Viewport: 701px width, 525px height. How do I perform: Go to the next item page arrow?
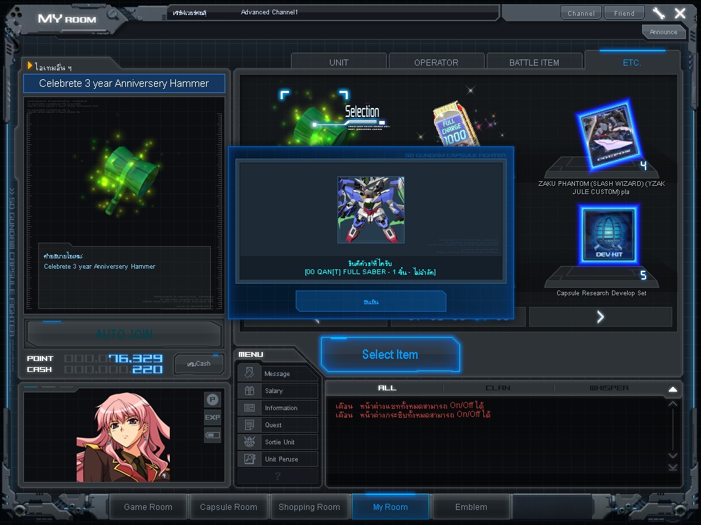(x=600, y=317)
